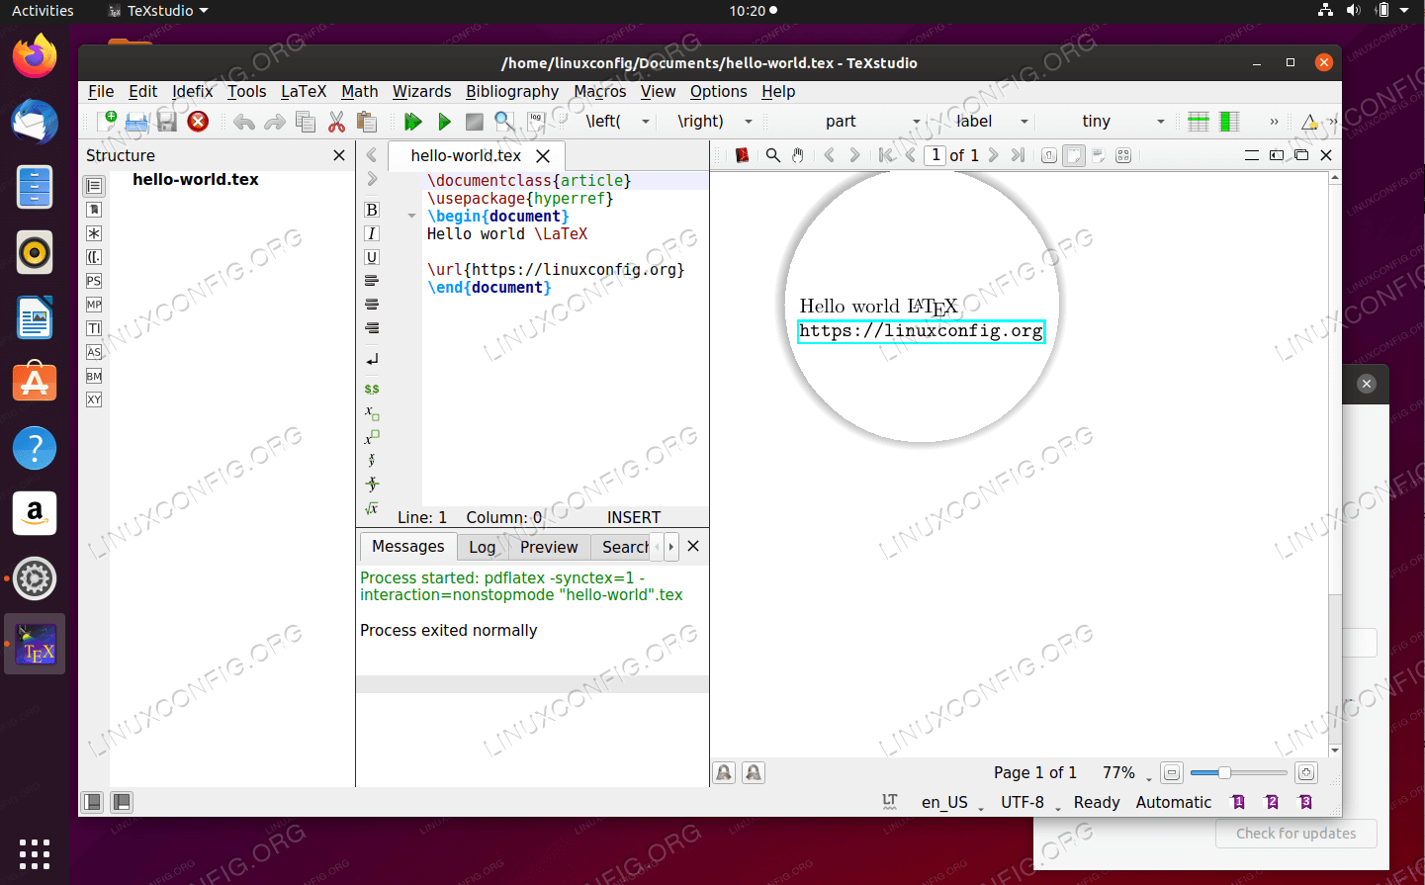The width and height of the screenshot is (1425, 885).
Task: Insert inline math with $$ icon
Action: point(372,389)
